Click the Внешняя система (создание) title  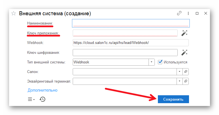pos(55,14)
